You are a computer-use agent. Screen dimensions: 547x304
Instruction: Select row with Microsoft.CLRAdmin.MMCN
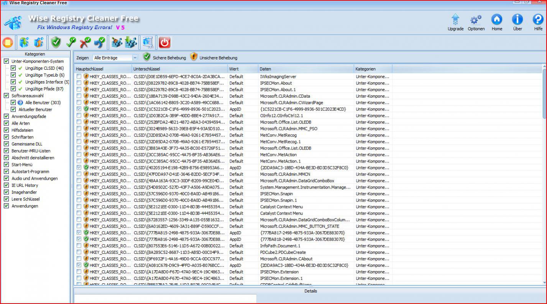pyautogui.click(x=308, y=174)
